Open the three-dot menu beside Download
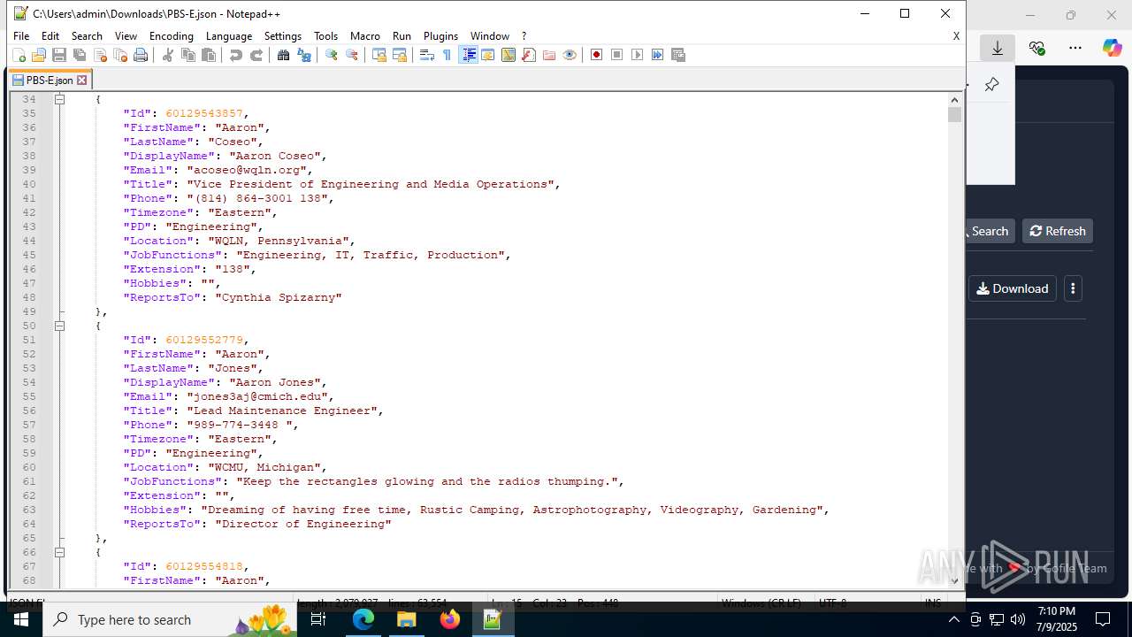This screenshot has height=637, width=1132. pyautogui.click(x=1073, y=288)
